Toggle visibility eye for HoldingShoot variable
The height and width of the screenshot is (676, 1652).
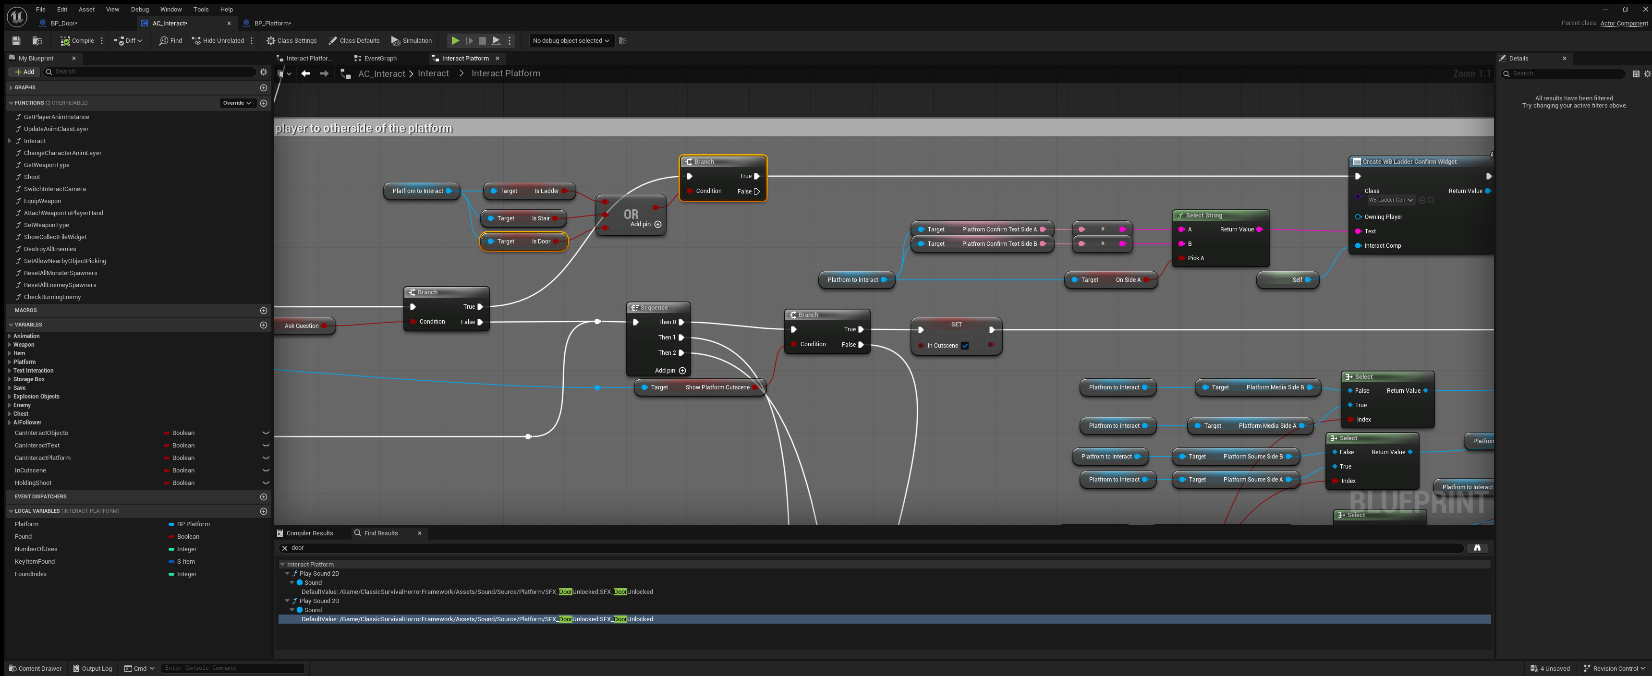coord(266,483)
